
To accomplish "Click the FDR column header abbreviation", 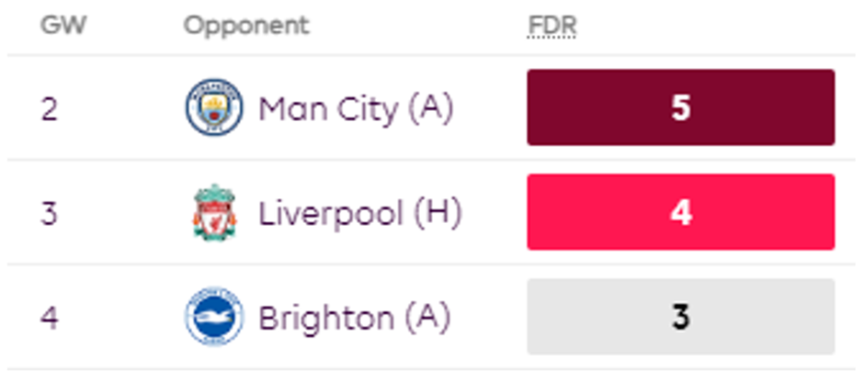I will pos(552,26).
